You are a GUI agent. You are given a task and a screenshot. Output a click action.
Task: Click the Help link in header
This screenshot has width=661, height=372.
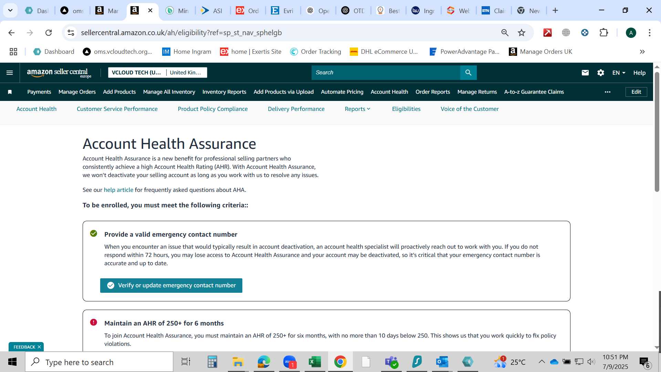pos(639,73)
